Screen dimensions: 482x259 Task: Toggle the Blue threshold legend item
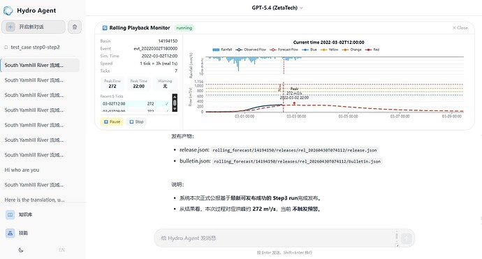(x=309, y=50)
